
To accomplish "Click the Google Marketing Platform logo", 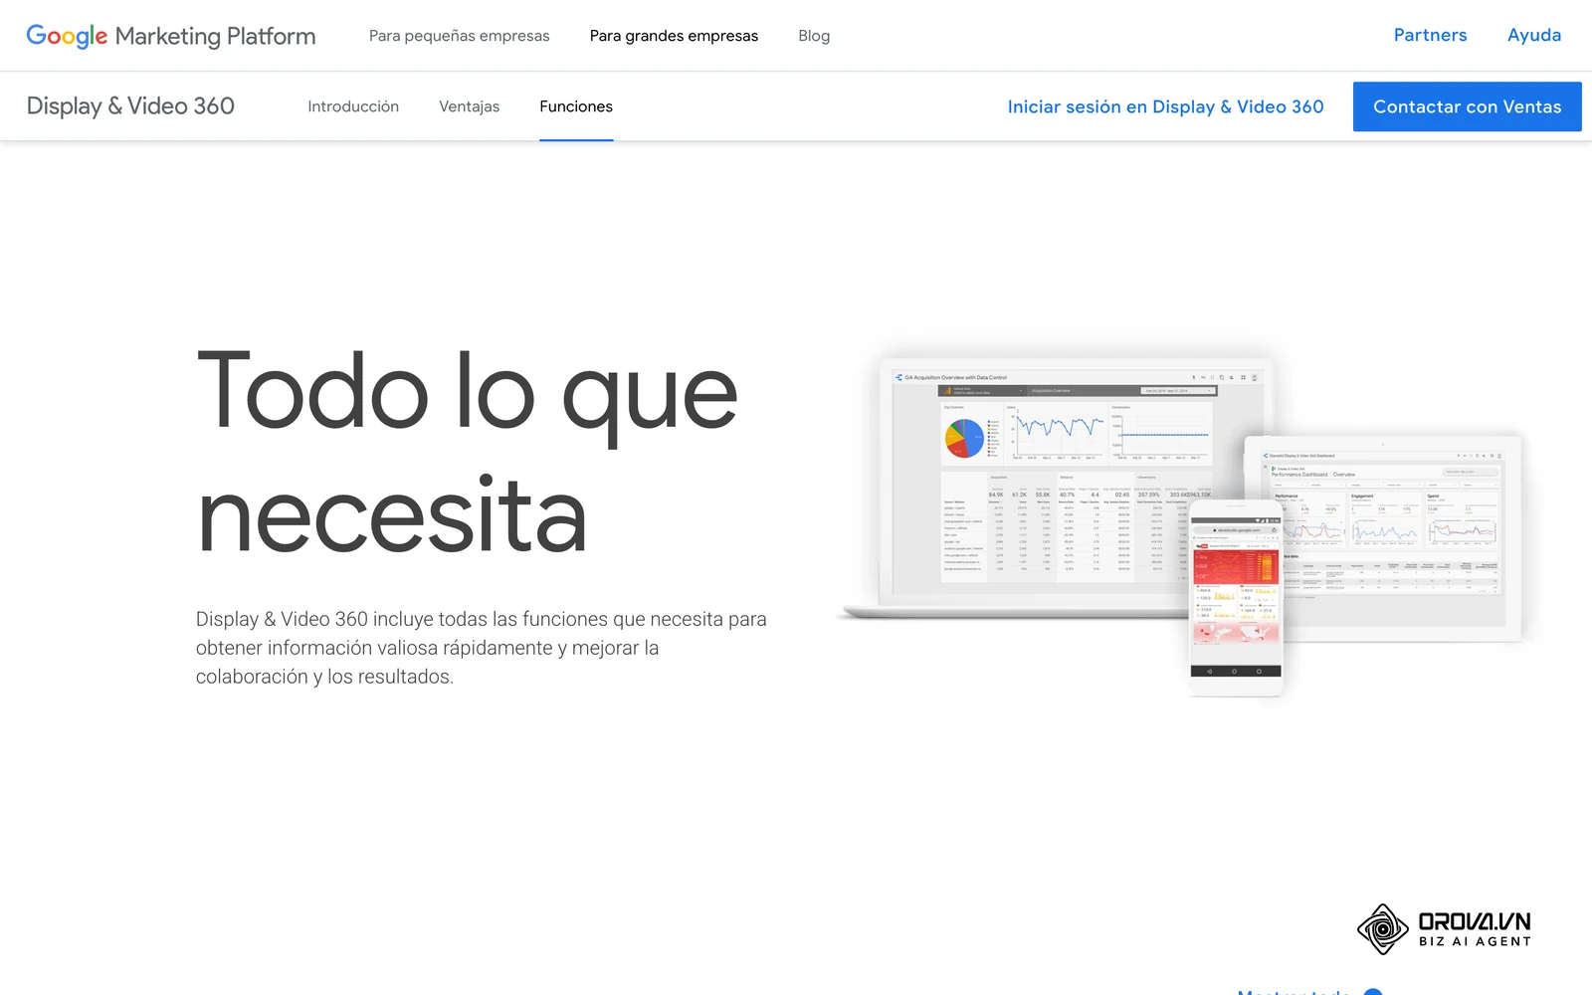I will click(x=171, y=36).
